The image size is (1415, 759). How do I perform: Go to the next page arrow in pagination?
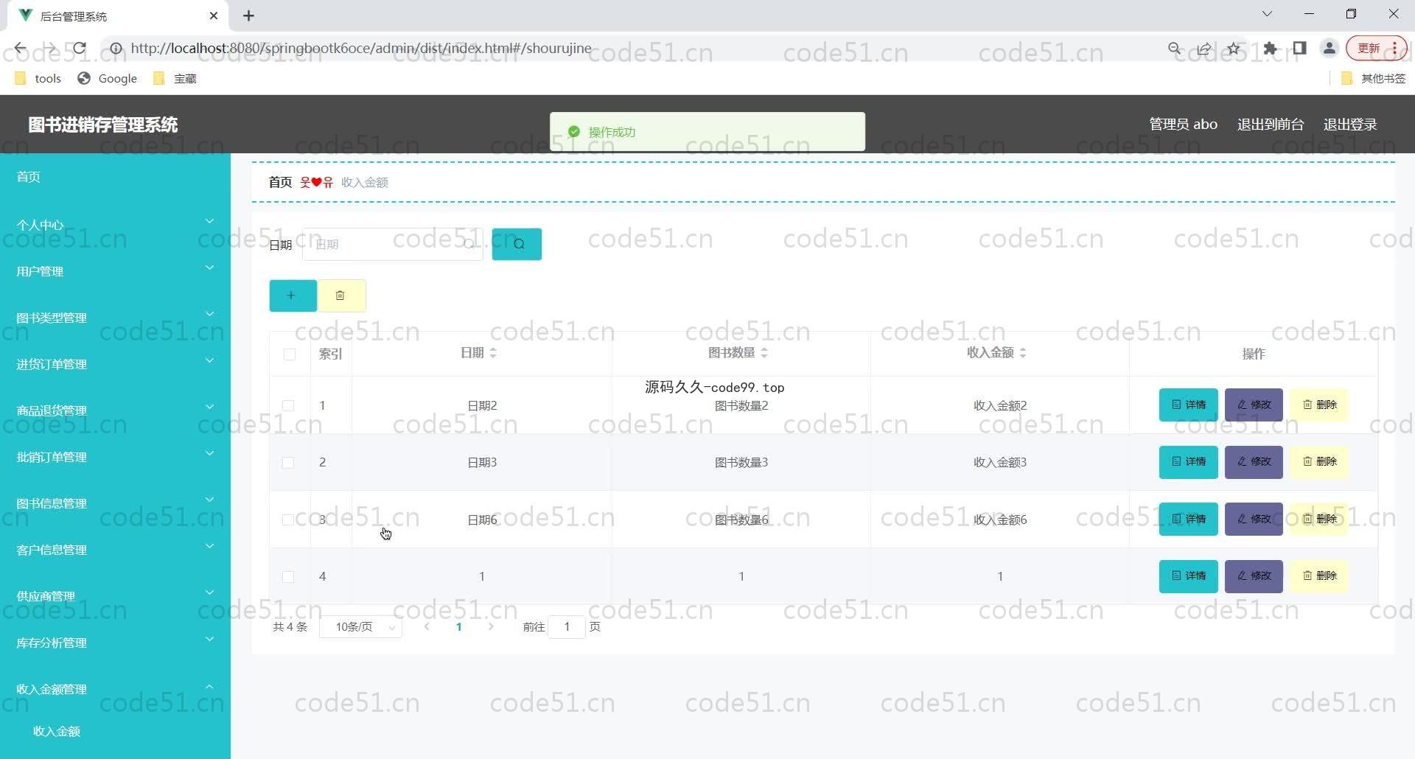coord(491,626)
